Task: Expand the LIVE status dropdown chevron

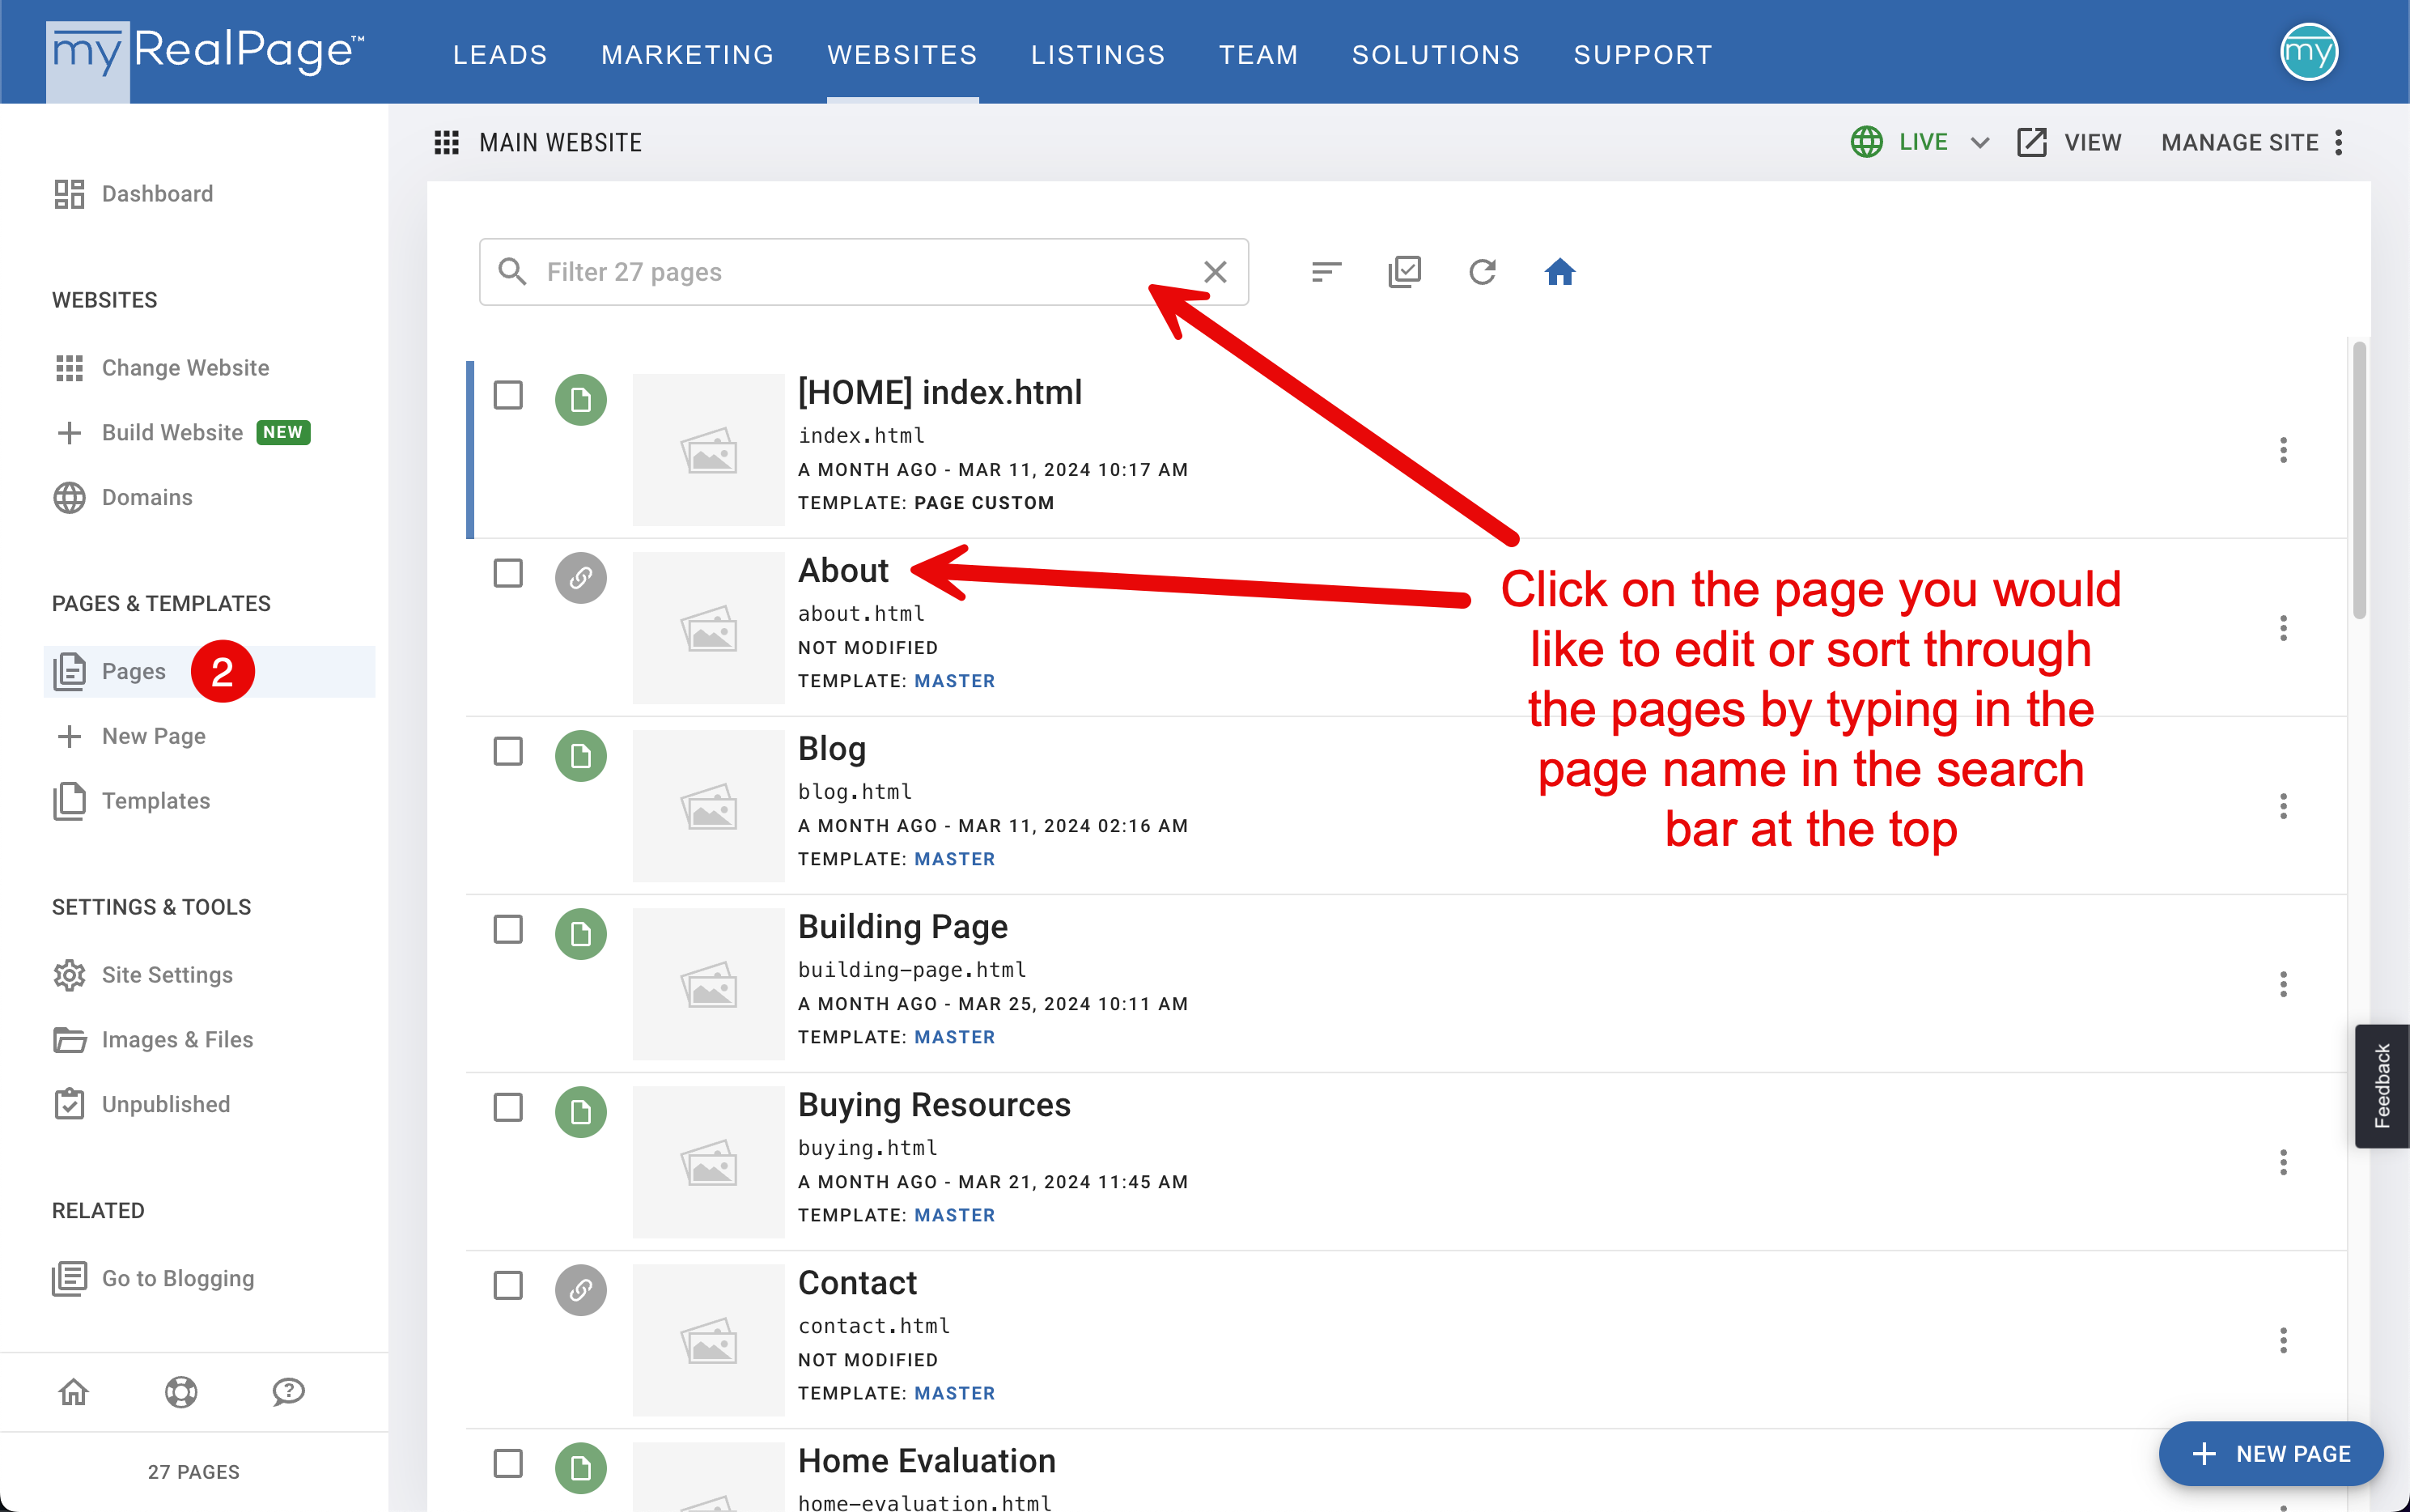Action: [1979, 143]
